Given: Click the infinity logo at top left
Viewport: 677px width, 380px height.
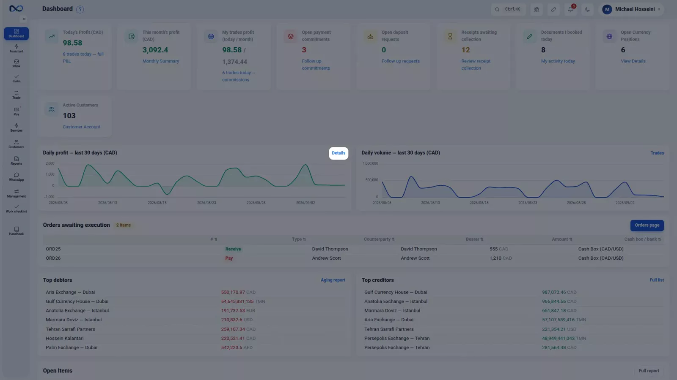Looking at the screenshot, I should [x=16, y=8].
